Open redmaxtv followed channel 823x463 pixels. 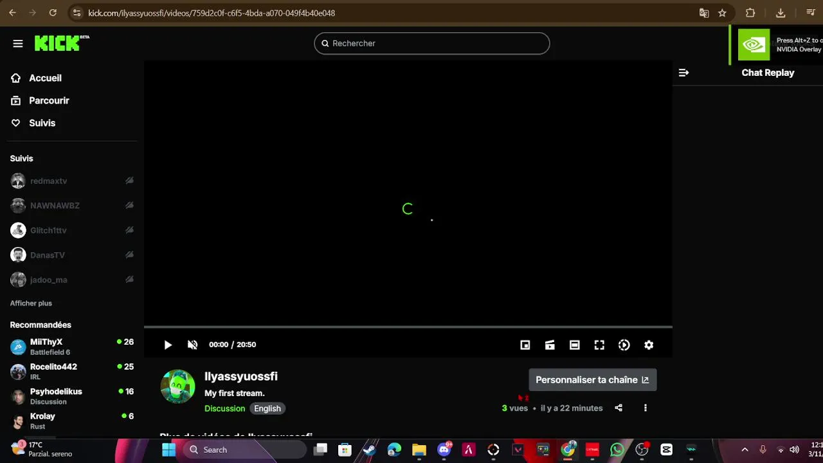(x=72, y=181)
